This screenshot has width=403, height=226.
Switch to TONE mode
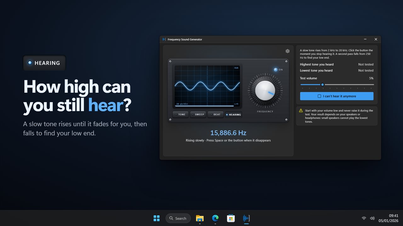180,115
